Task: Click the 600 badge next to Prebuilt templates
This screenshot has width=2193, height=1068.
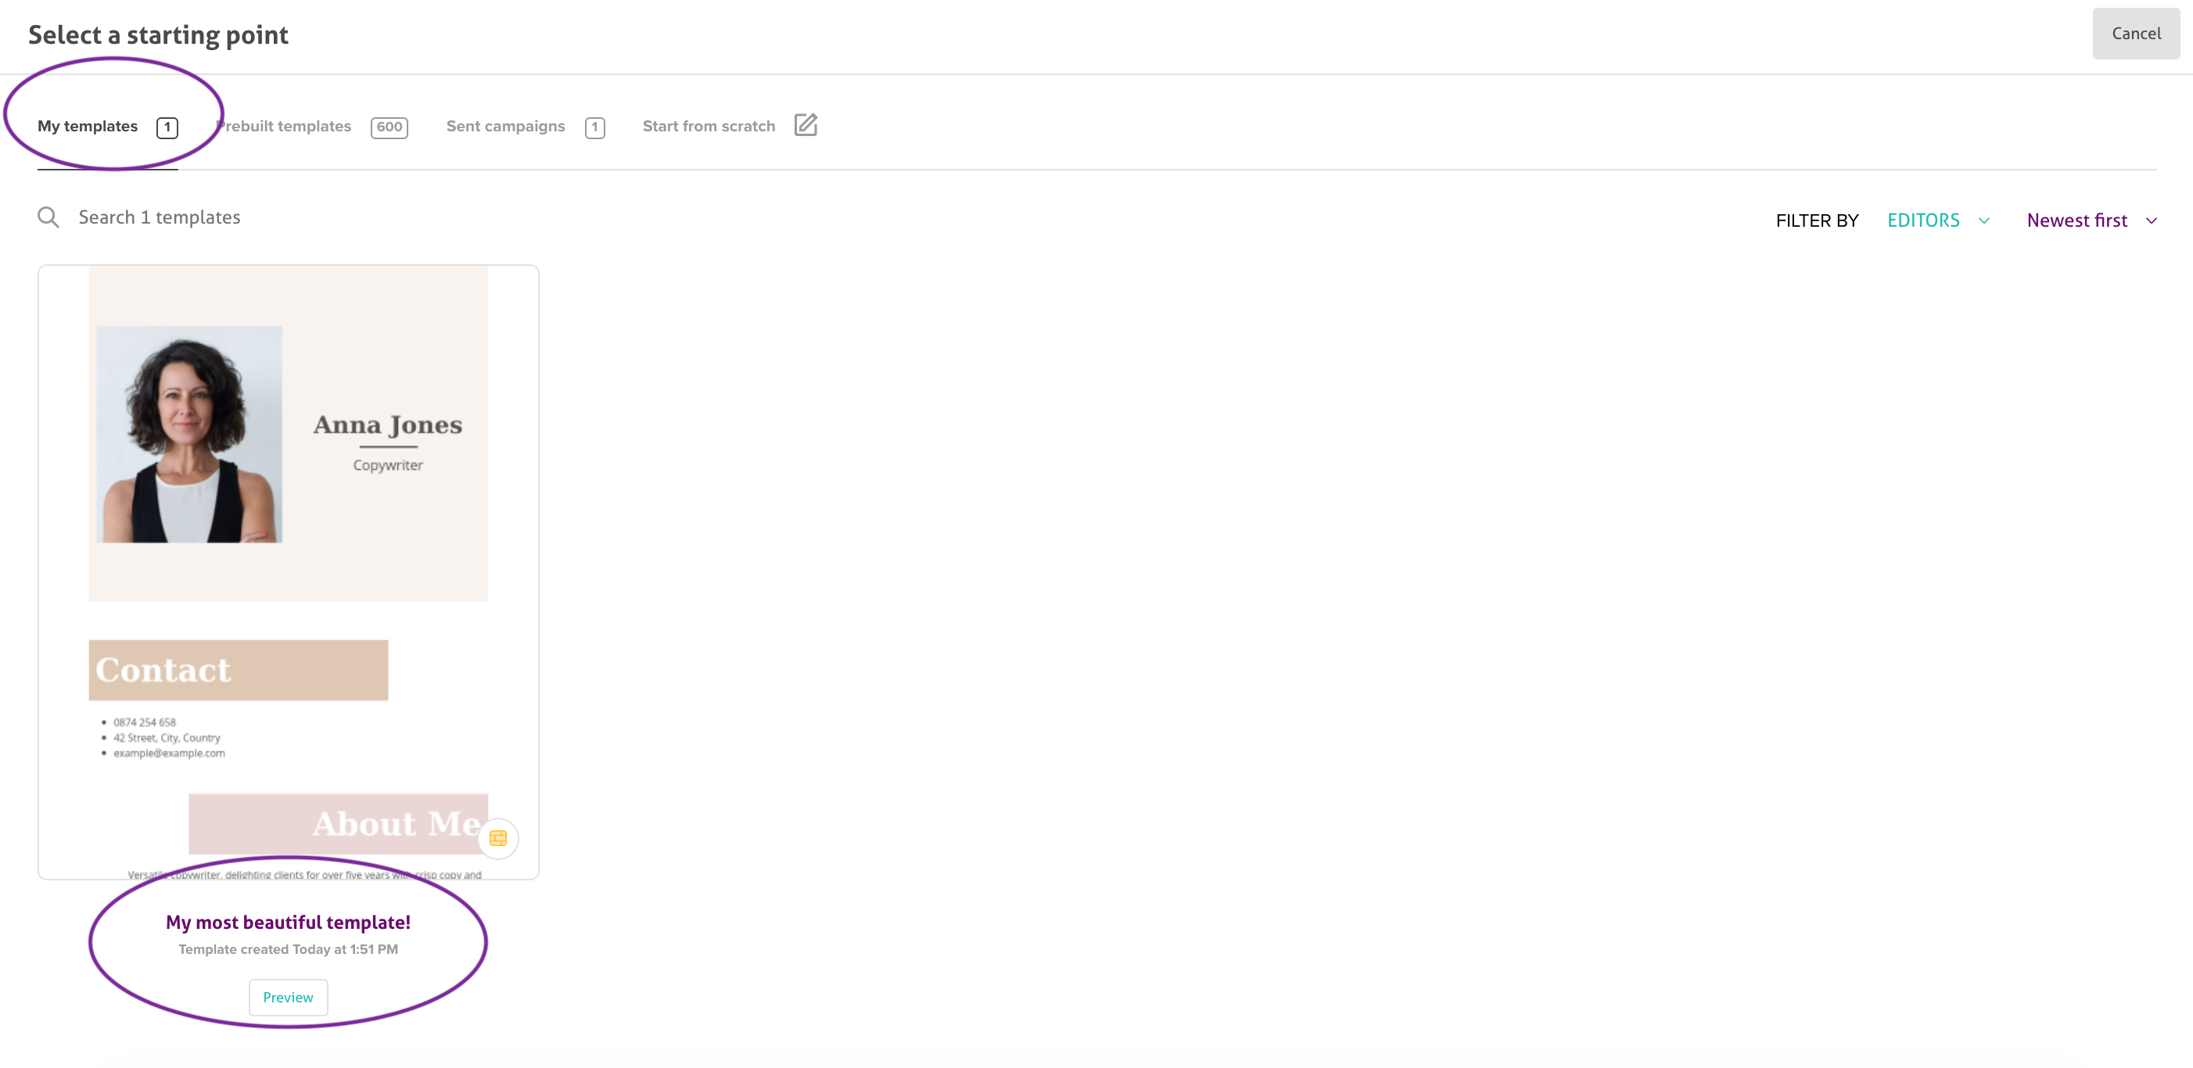Action: [x=389, y=127]
